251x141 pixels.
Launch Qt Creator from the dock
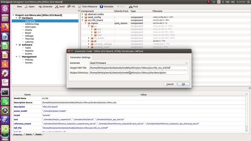5,101
